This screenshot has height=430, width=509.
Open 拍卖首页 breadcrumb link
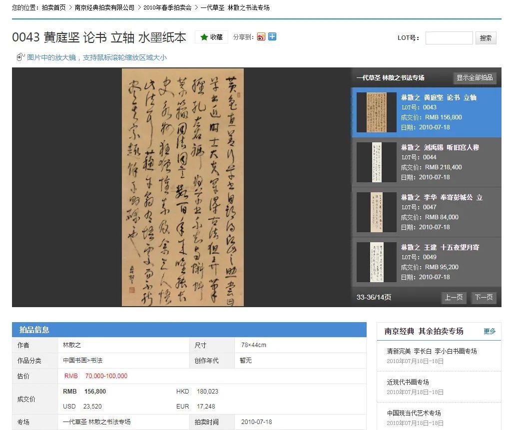pyautogui.click(x=53, y=7)
